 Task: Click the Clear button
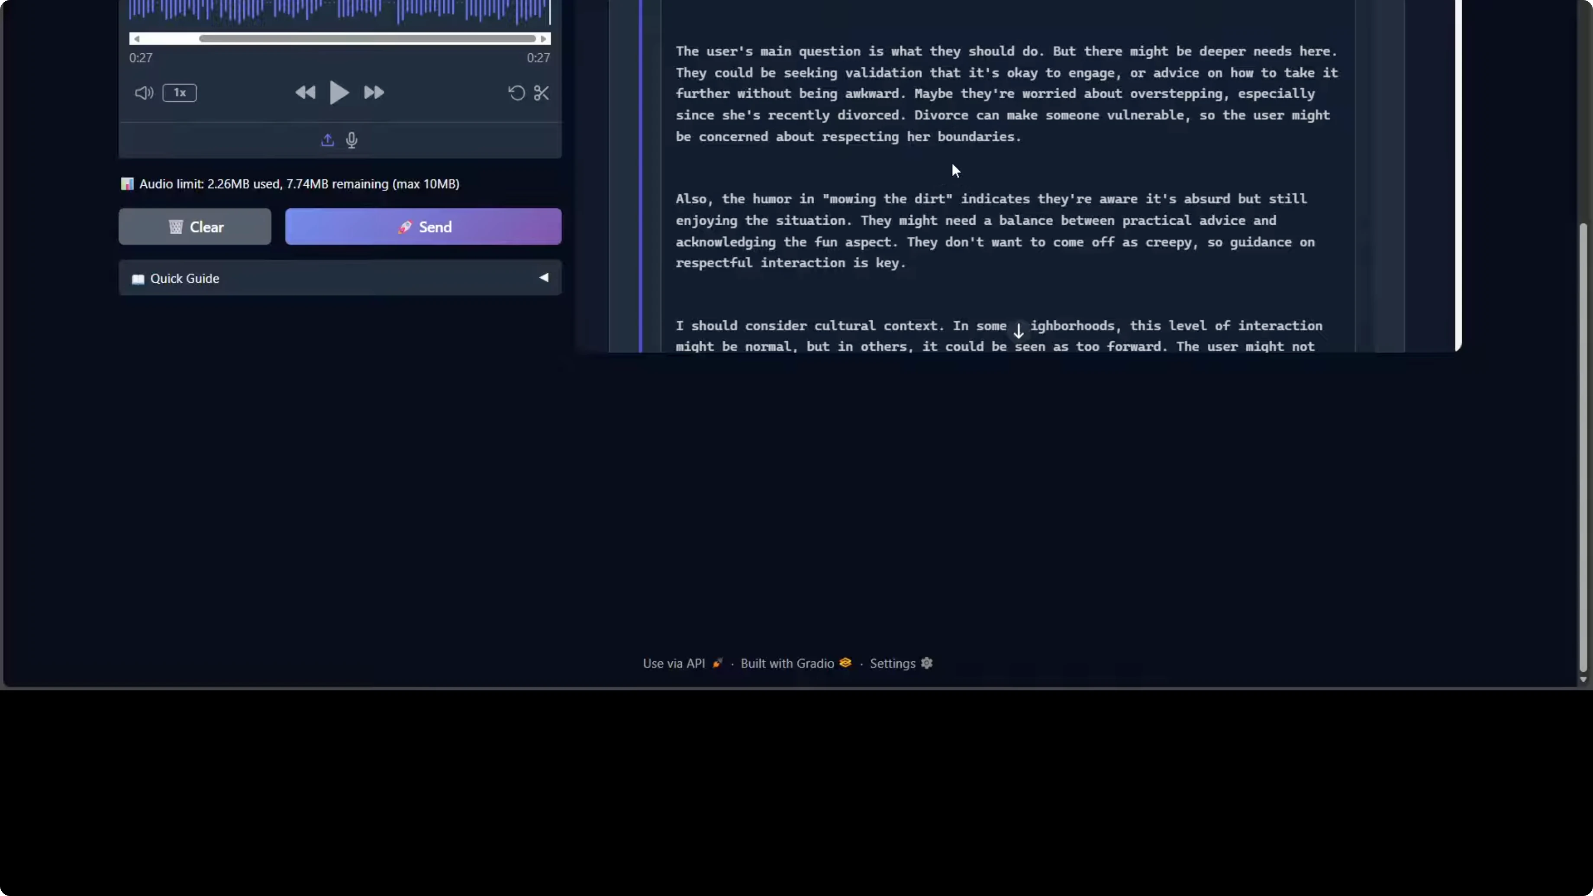click(x=195, y=227)
